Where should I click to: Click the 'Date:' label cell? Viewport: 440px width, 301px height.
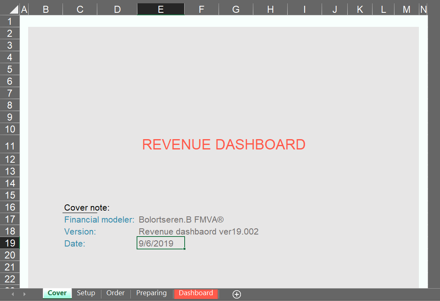75,244
